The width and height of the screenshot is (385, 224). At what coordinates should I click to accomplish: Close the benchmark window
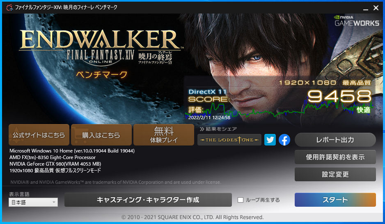coord(376,8)
